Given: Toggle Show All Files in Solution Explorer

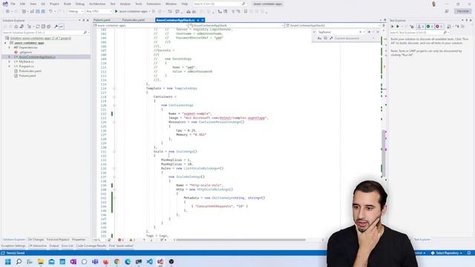Looking at the screenshot, I should pos(48,27).
